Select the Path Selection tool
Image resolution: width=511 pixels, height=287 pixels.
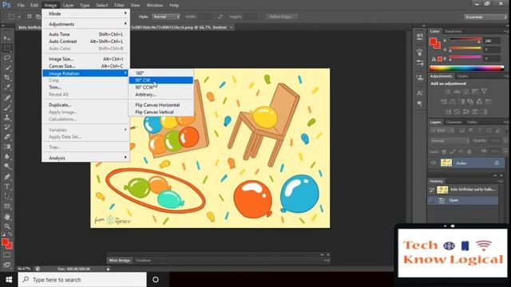pyautogui.click(x=7, y=196)
